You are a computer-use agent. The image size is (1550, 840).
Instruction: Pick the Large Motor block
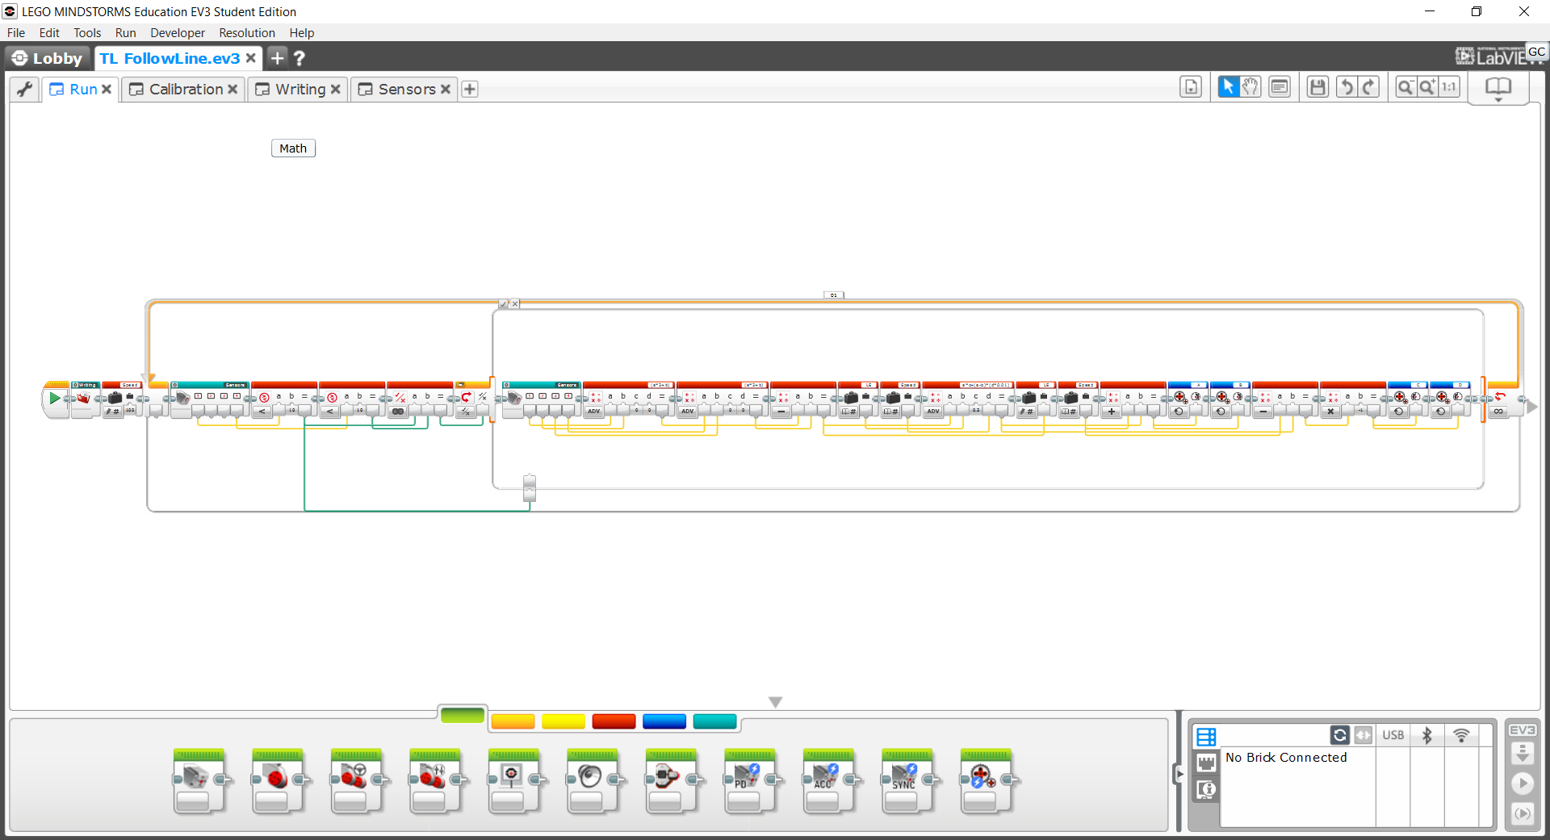[x=277, y=780]
